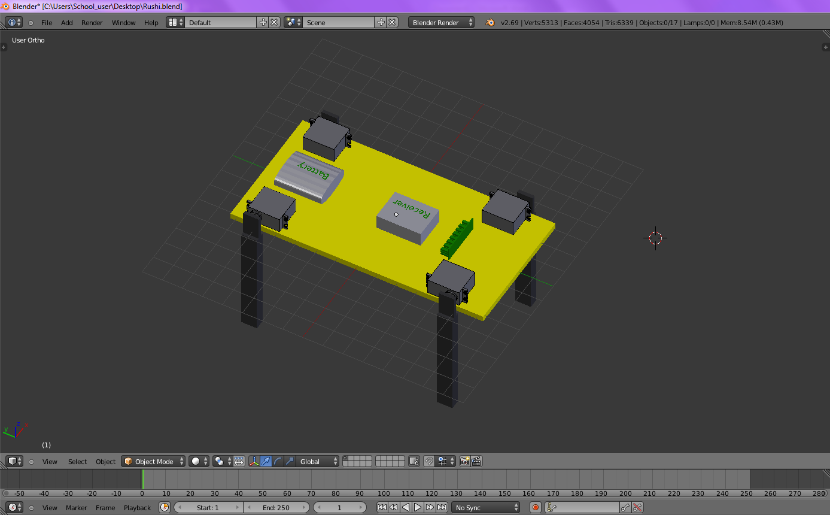Open the Marker menu
This screenshot has height=515, width=830.
77,508
